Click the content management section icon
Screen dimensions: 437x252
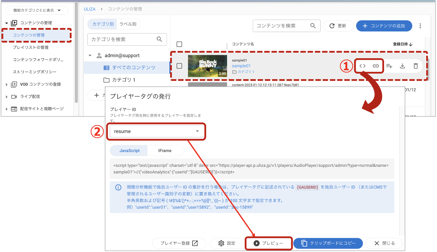tap(14, 23)
